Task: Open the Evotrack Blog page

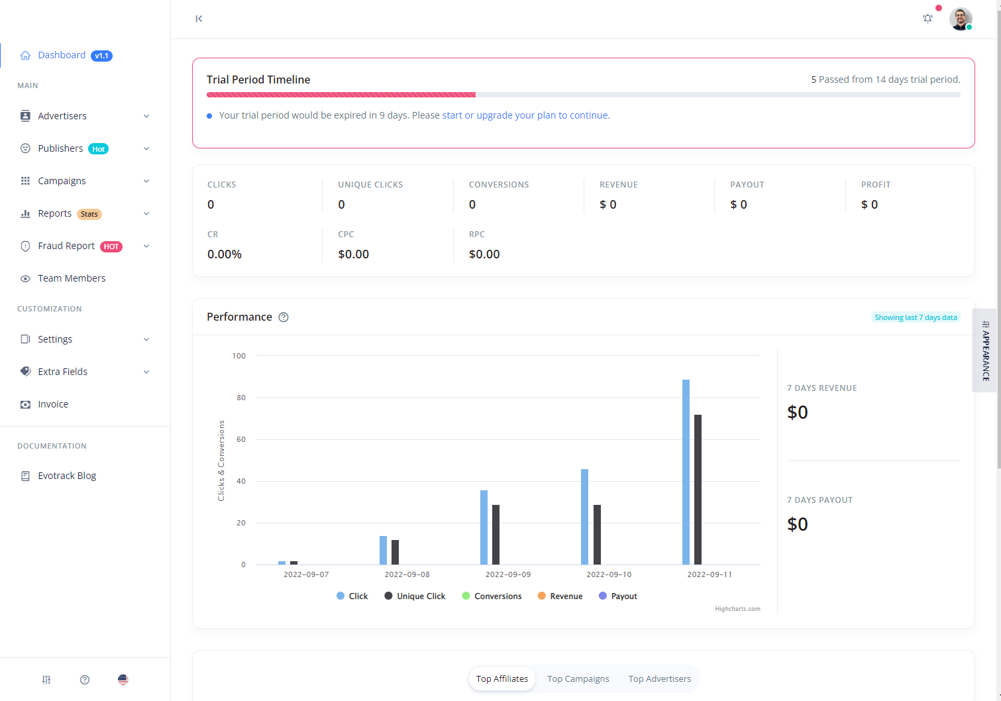Action: (x=66, y=475)
